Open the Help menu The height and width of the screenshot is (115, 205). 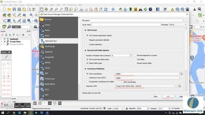[x=80, y=5]
